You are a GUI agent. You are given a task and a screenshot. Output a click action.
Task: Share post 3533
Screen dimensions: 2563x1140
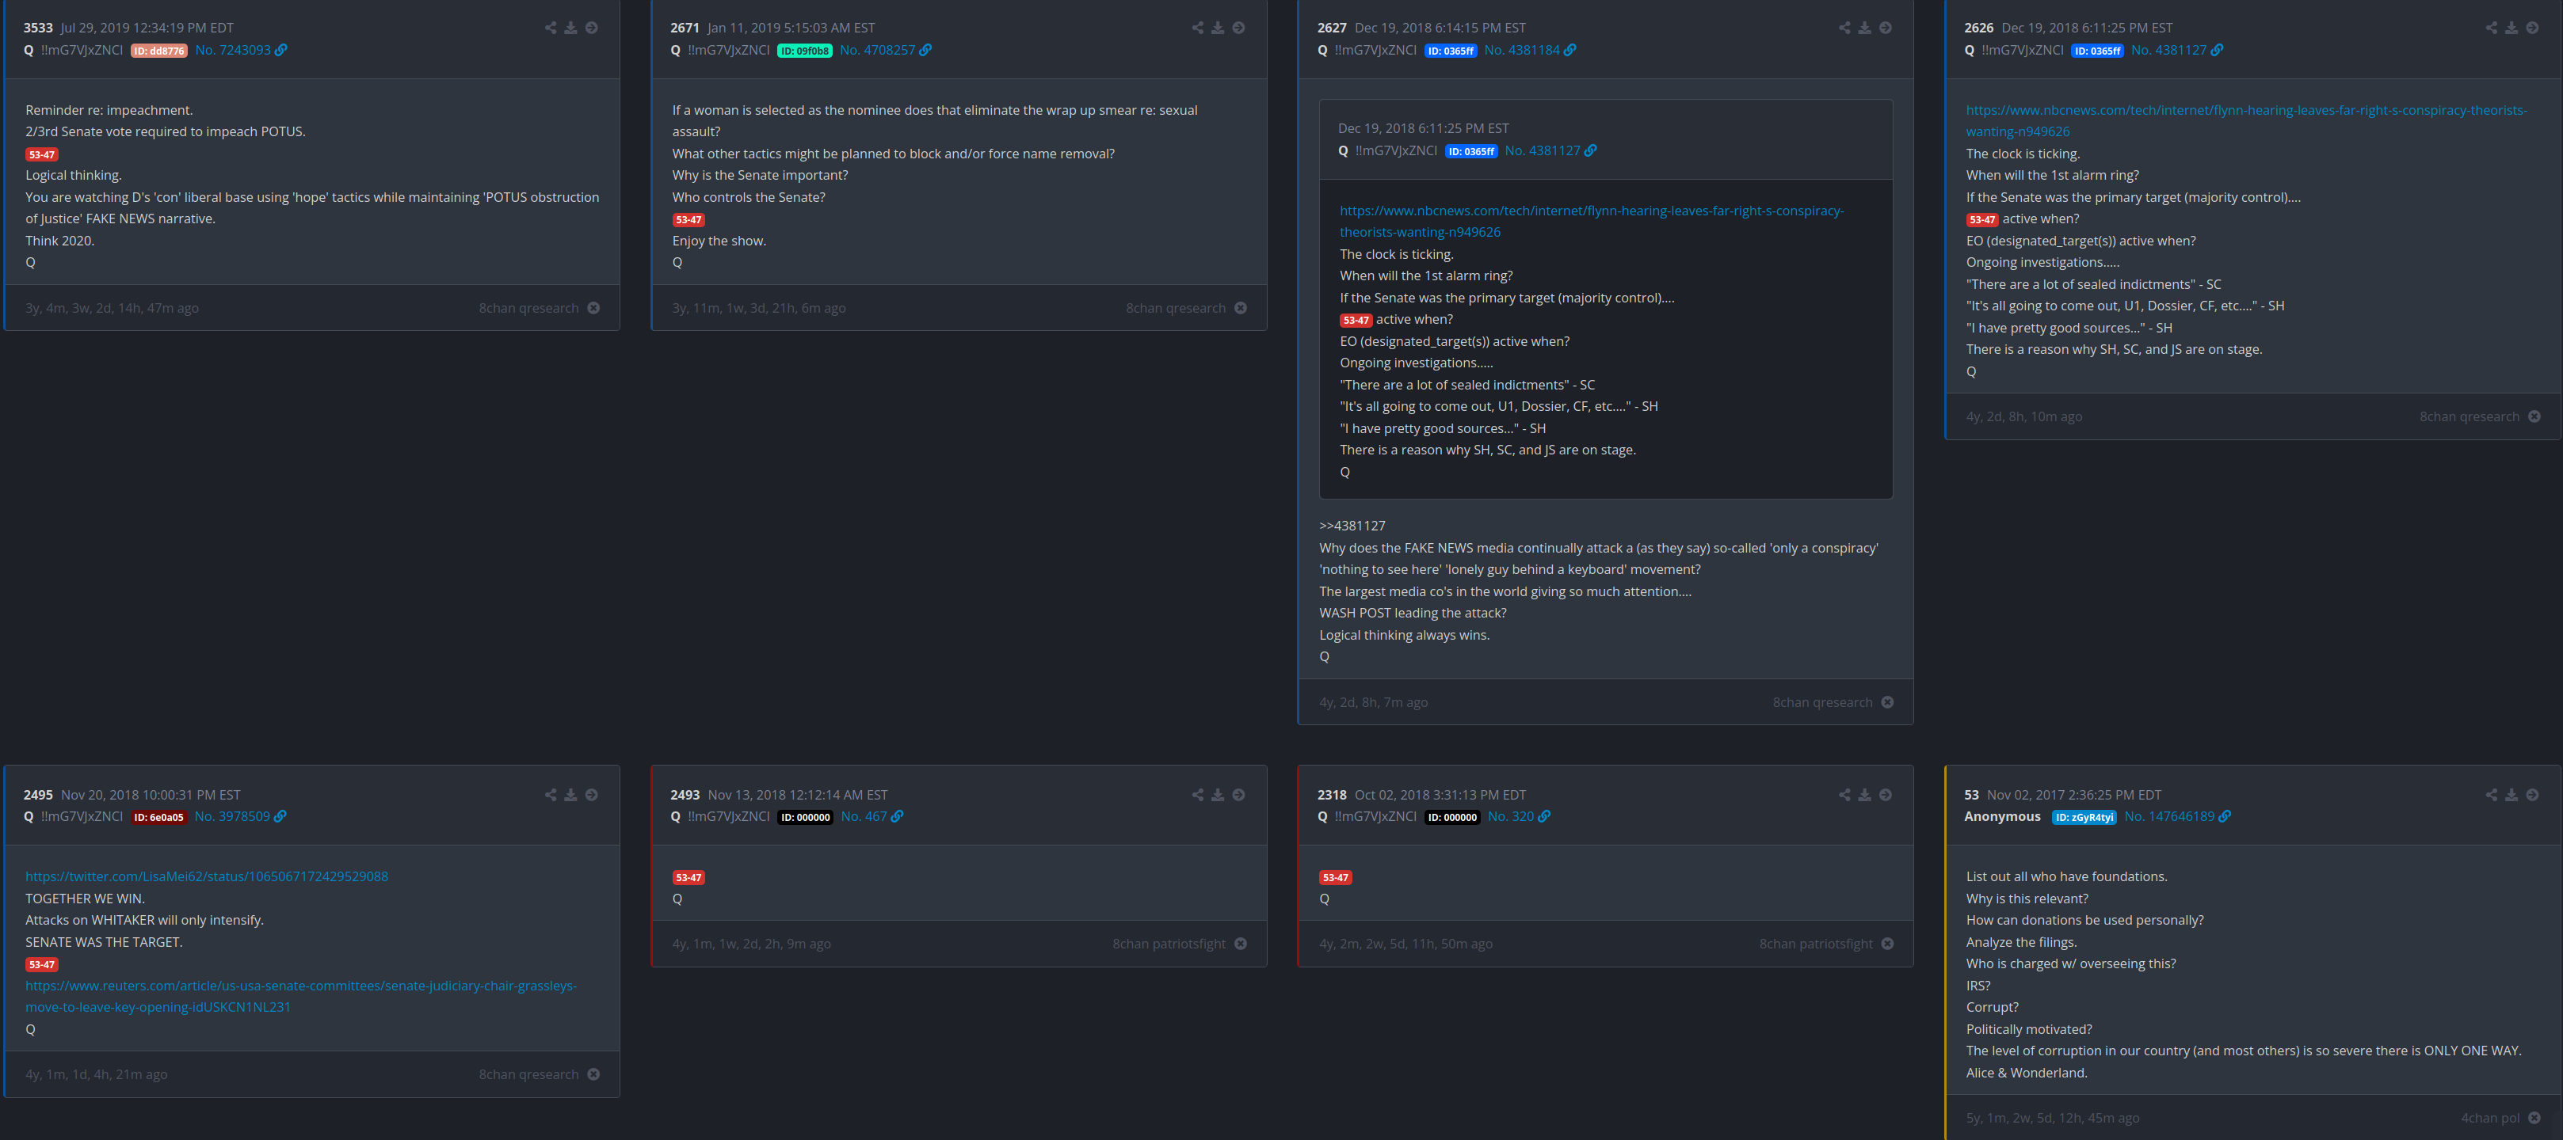click(550, 28)
